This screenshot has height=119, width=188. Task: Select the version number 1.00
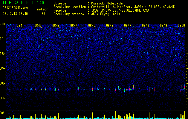point(41,3)
